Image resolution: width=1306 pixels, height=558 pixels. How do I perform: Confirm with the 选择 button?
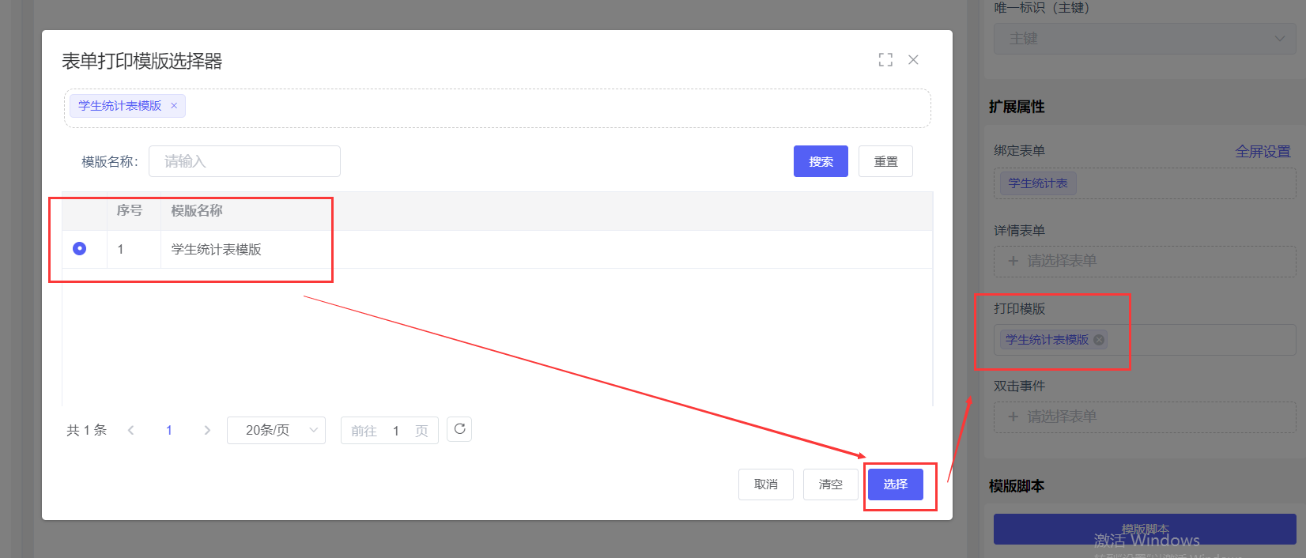pos(895,484)
